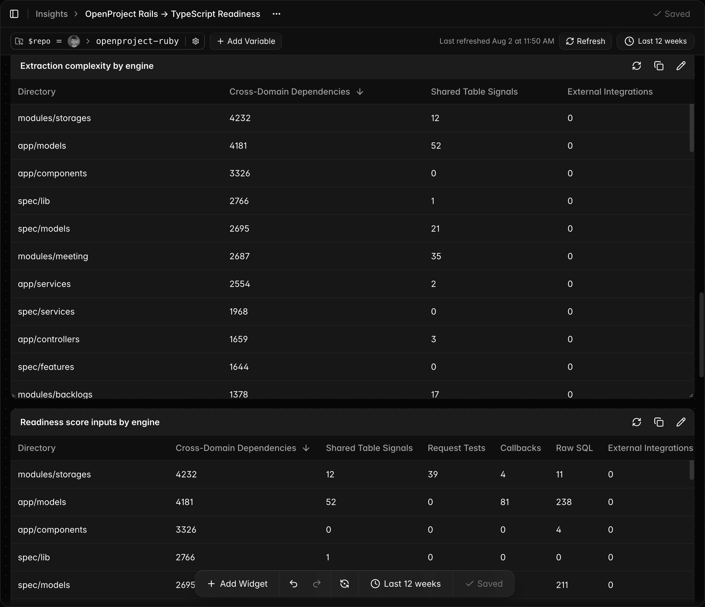
Task: Select modules/backlogs directory cell
Action: point(55,394)
